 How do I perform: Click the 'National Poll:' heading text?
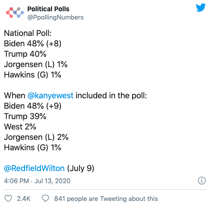tap(28, 33)
